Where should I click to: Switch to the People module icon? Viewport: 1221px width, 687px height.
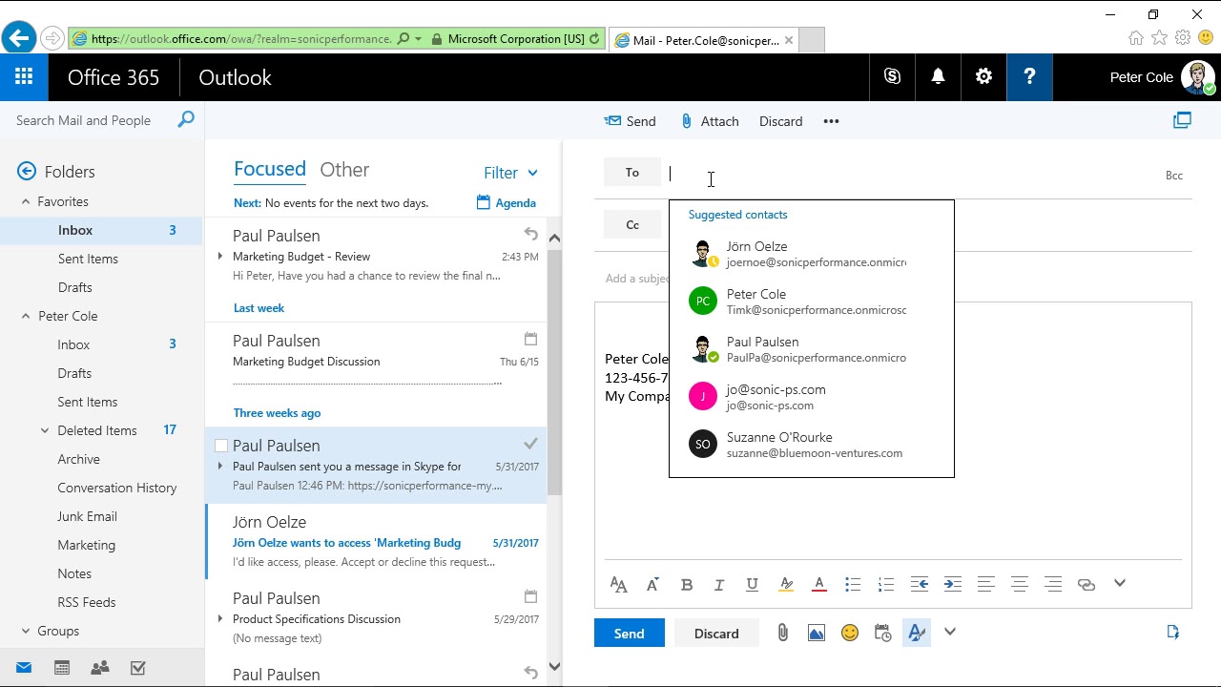click(99, 668)
